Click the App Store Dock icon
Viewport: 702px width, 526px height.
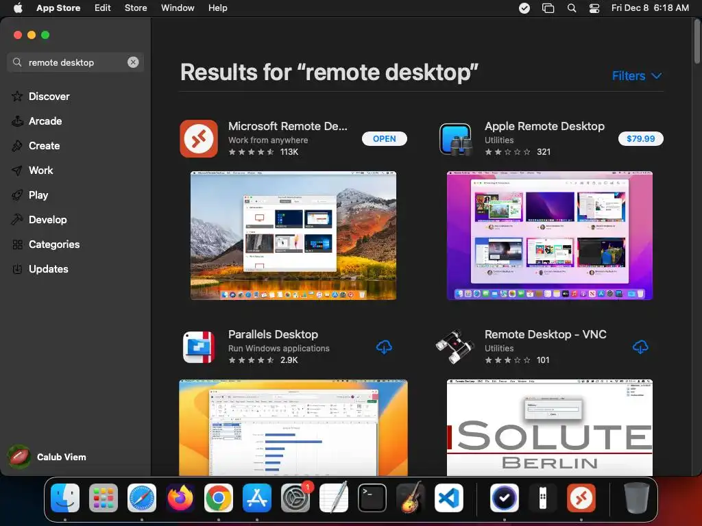coord(257,498)
